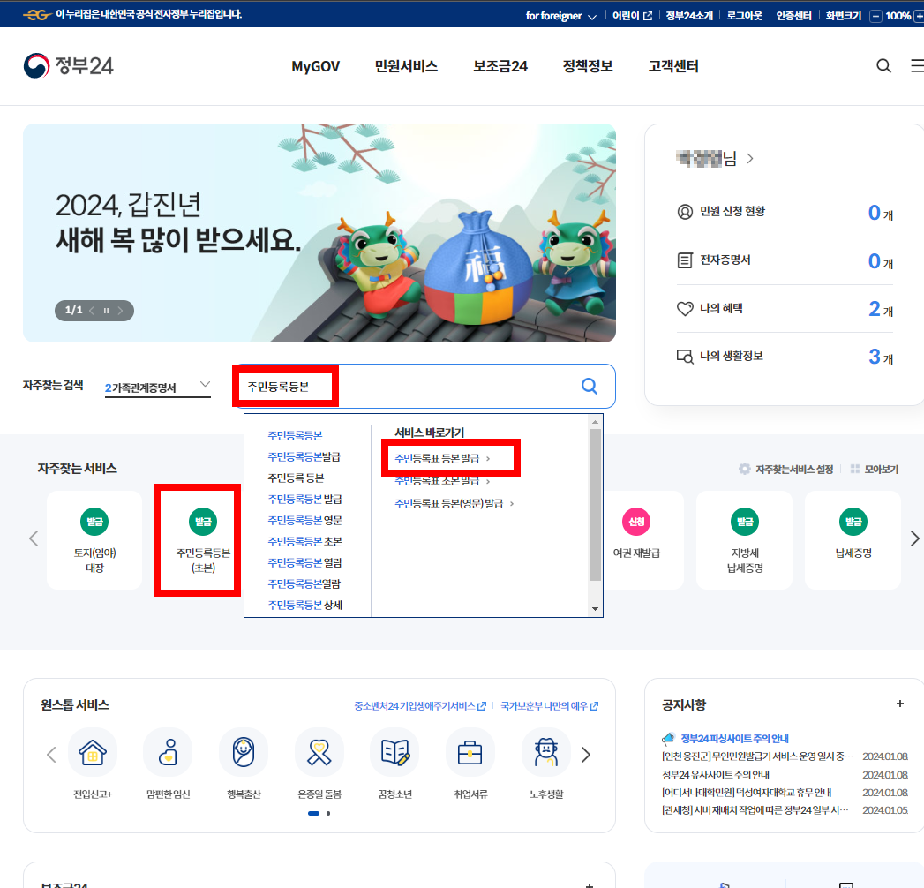This screenshot has height=888, width=924.
Task: Open the MyGOV menu
Action: (315, 66)
